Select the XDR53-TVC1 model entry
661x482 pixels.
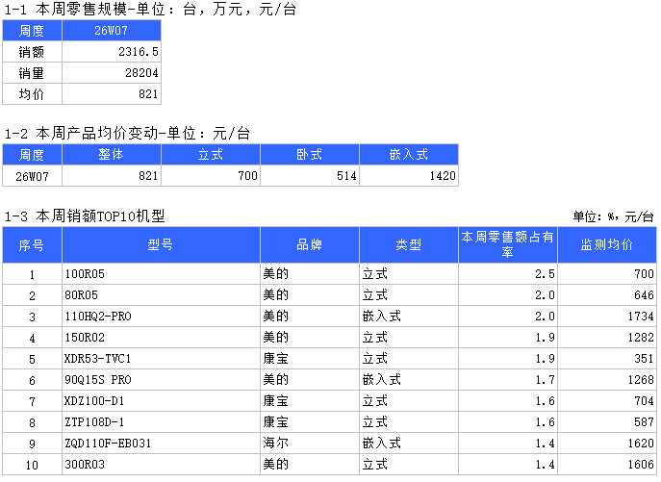pos(161,359)
